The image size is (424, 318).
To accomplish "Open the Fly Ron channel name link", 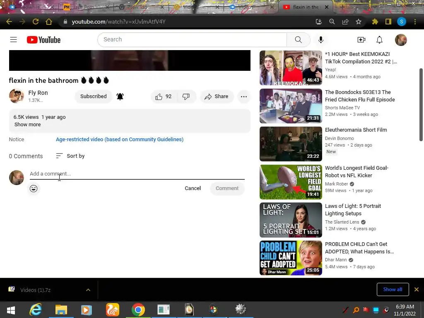I will [x=38, y=93].
